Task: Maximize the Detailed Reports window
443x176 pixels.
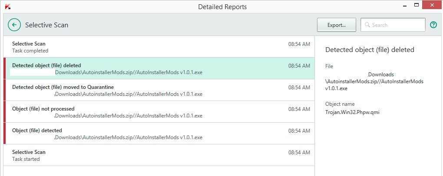Action: click(417, 5)
